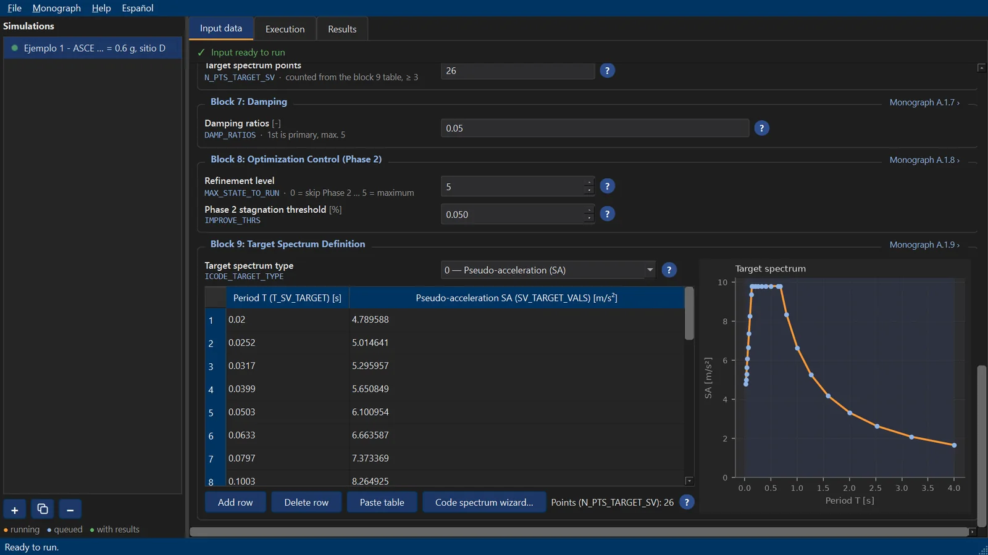The height and width of the screenshot is (555, 988).
Task: Open help for Damping ratios field
Action: [x=761, y=128]
